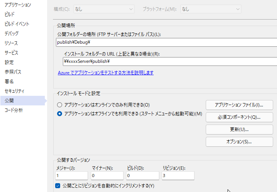Screen dimensions: 277x192
Task: Toggle auto-increment revision checkbox
Action: point(57,185)
